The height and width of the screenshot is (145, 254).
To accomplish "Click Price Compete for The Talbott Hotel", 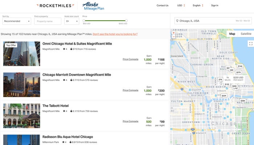I will (x=130, y=121).
